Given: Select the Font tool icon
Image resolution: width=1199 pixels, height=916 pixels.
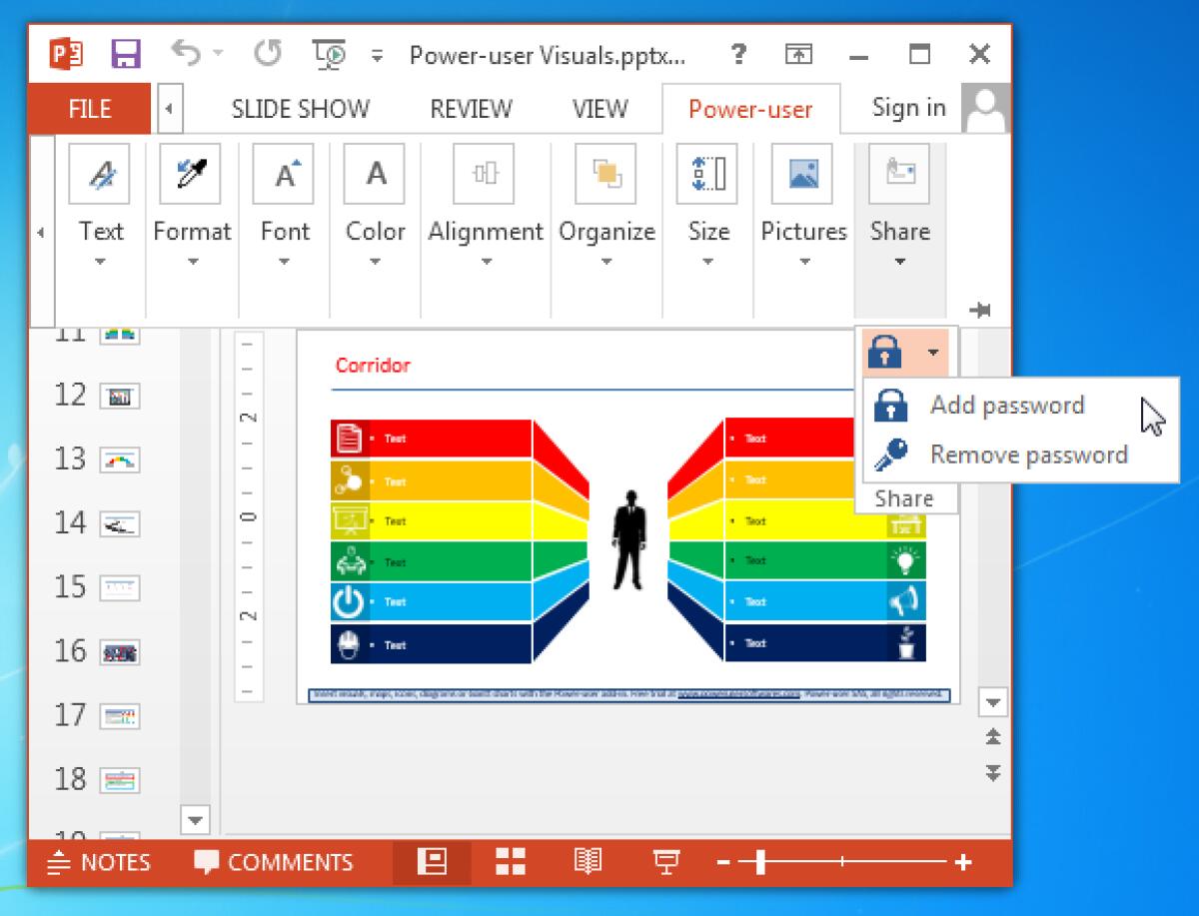Looking at the screenshot, I should coord(283,174).
